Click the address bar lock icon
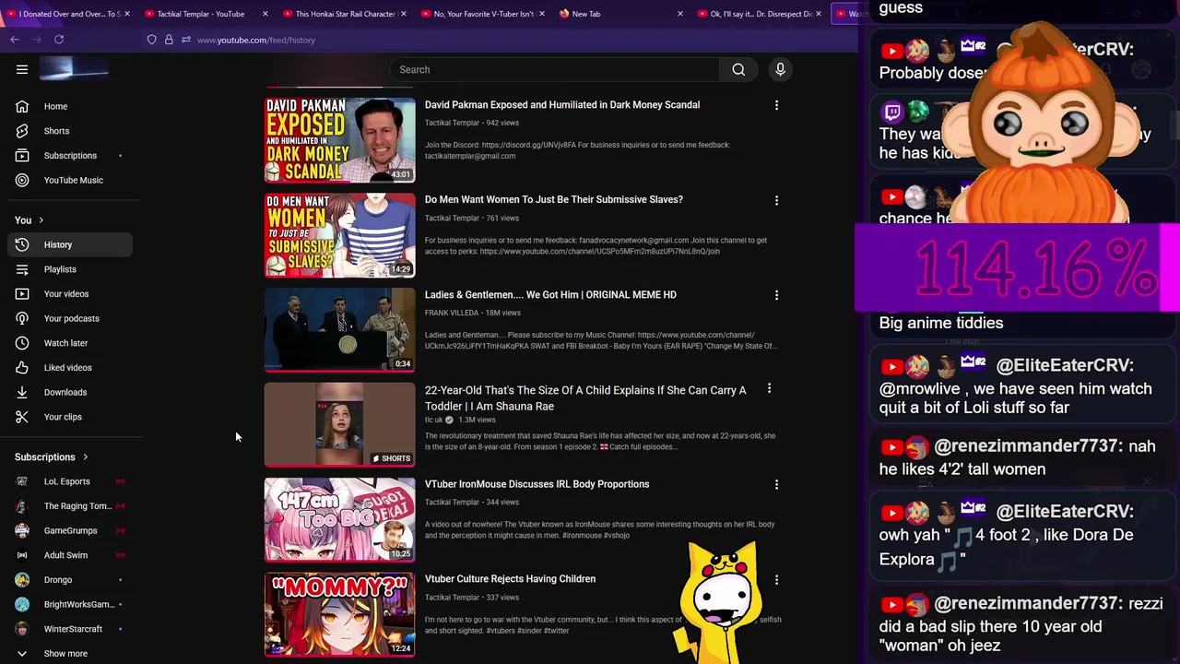The image size is (1180, 664). point(169,40)
